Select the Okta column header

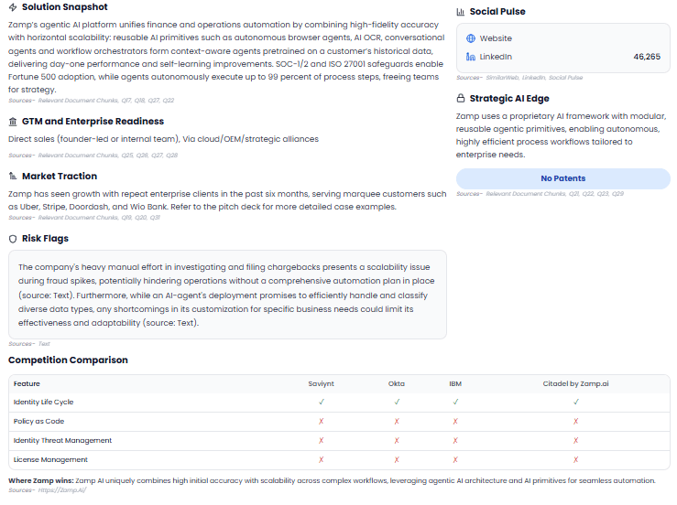[x=397, y=383]
